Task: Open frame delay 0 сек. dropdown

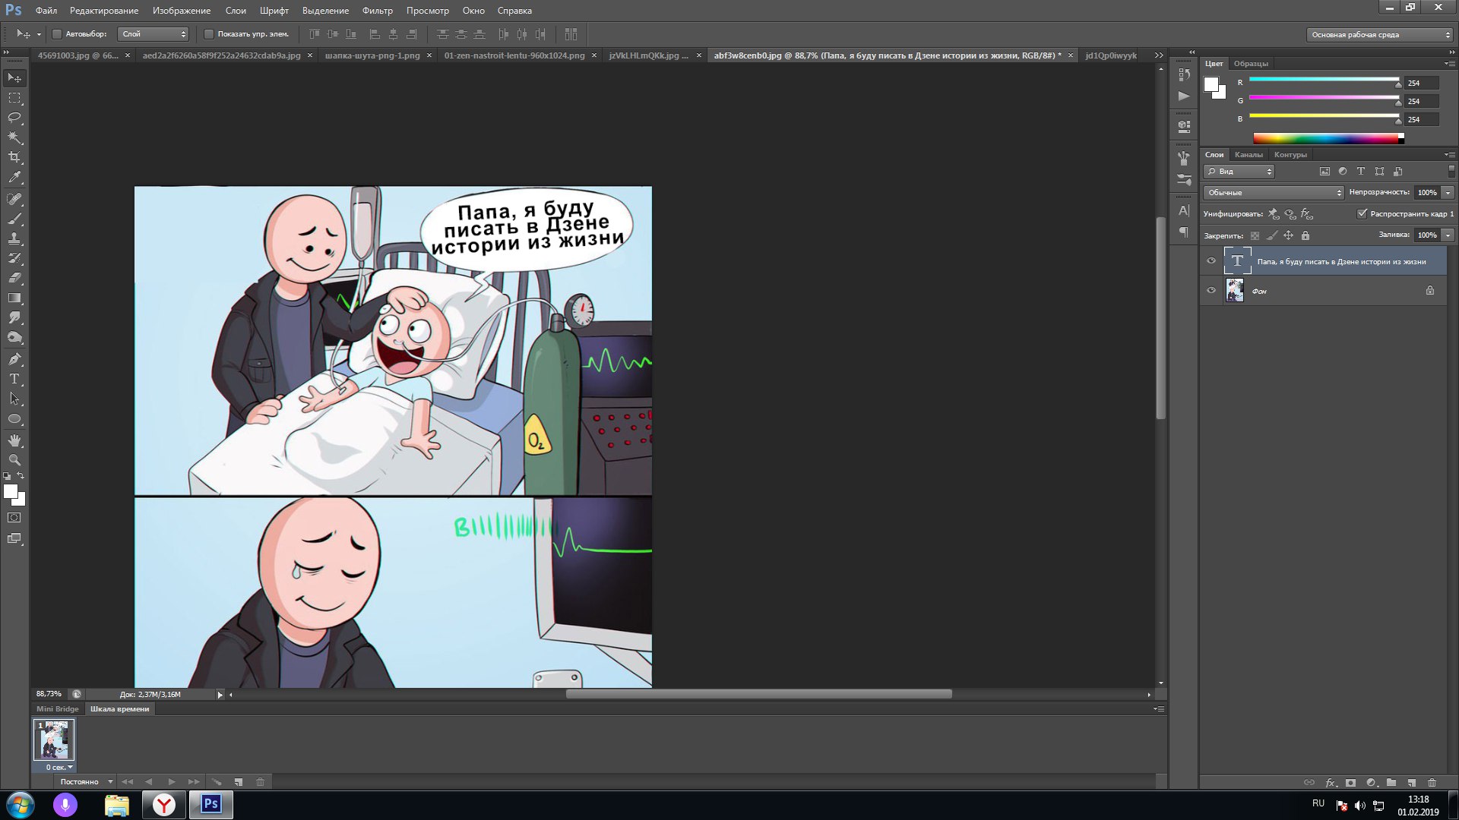Action: pyautogui.click(x=59, y=768)
